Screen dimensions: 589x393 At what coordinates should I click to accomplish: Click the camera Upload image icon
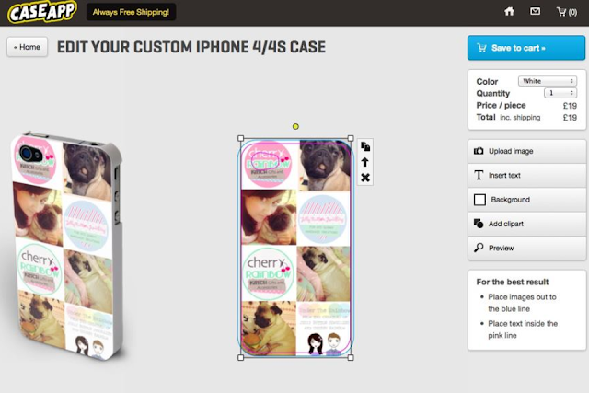point(479,151)
